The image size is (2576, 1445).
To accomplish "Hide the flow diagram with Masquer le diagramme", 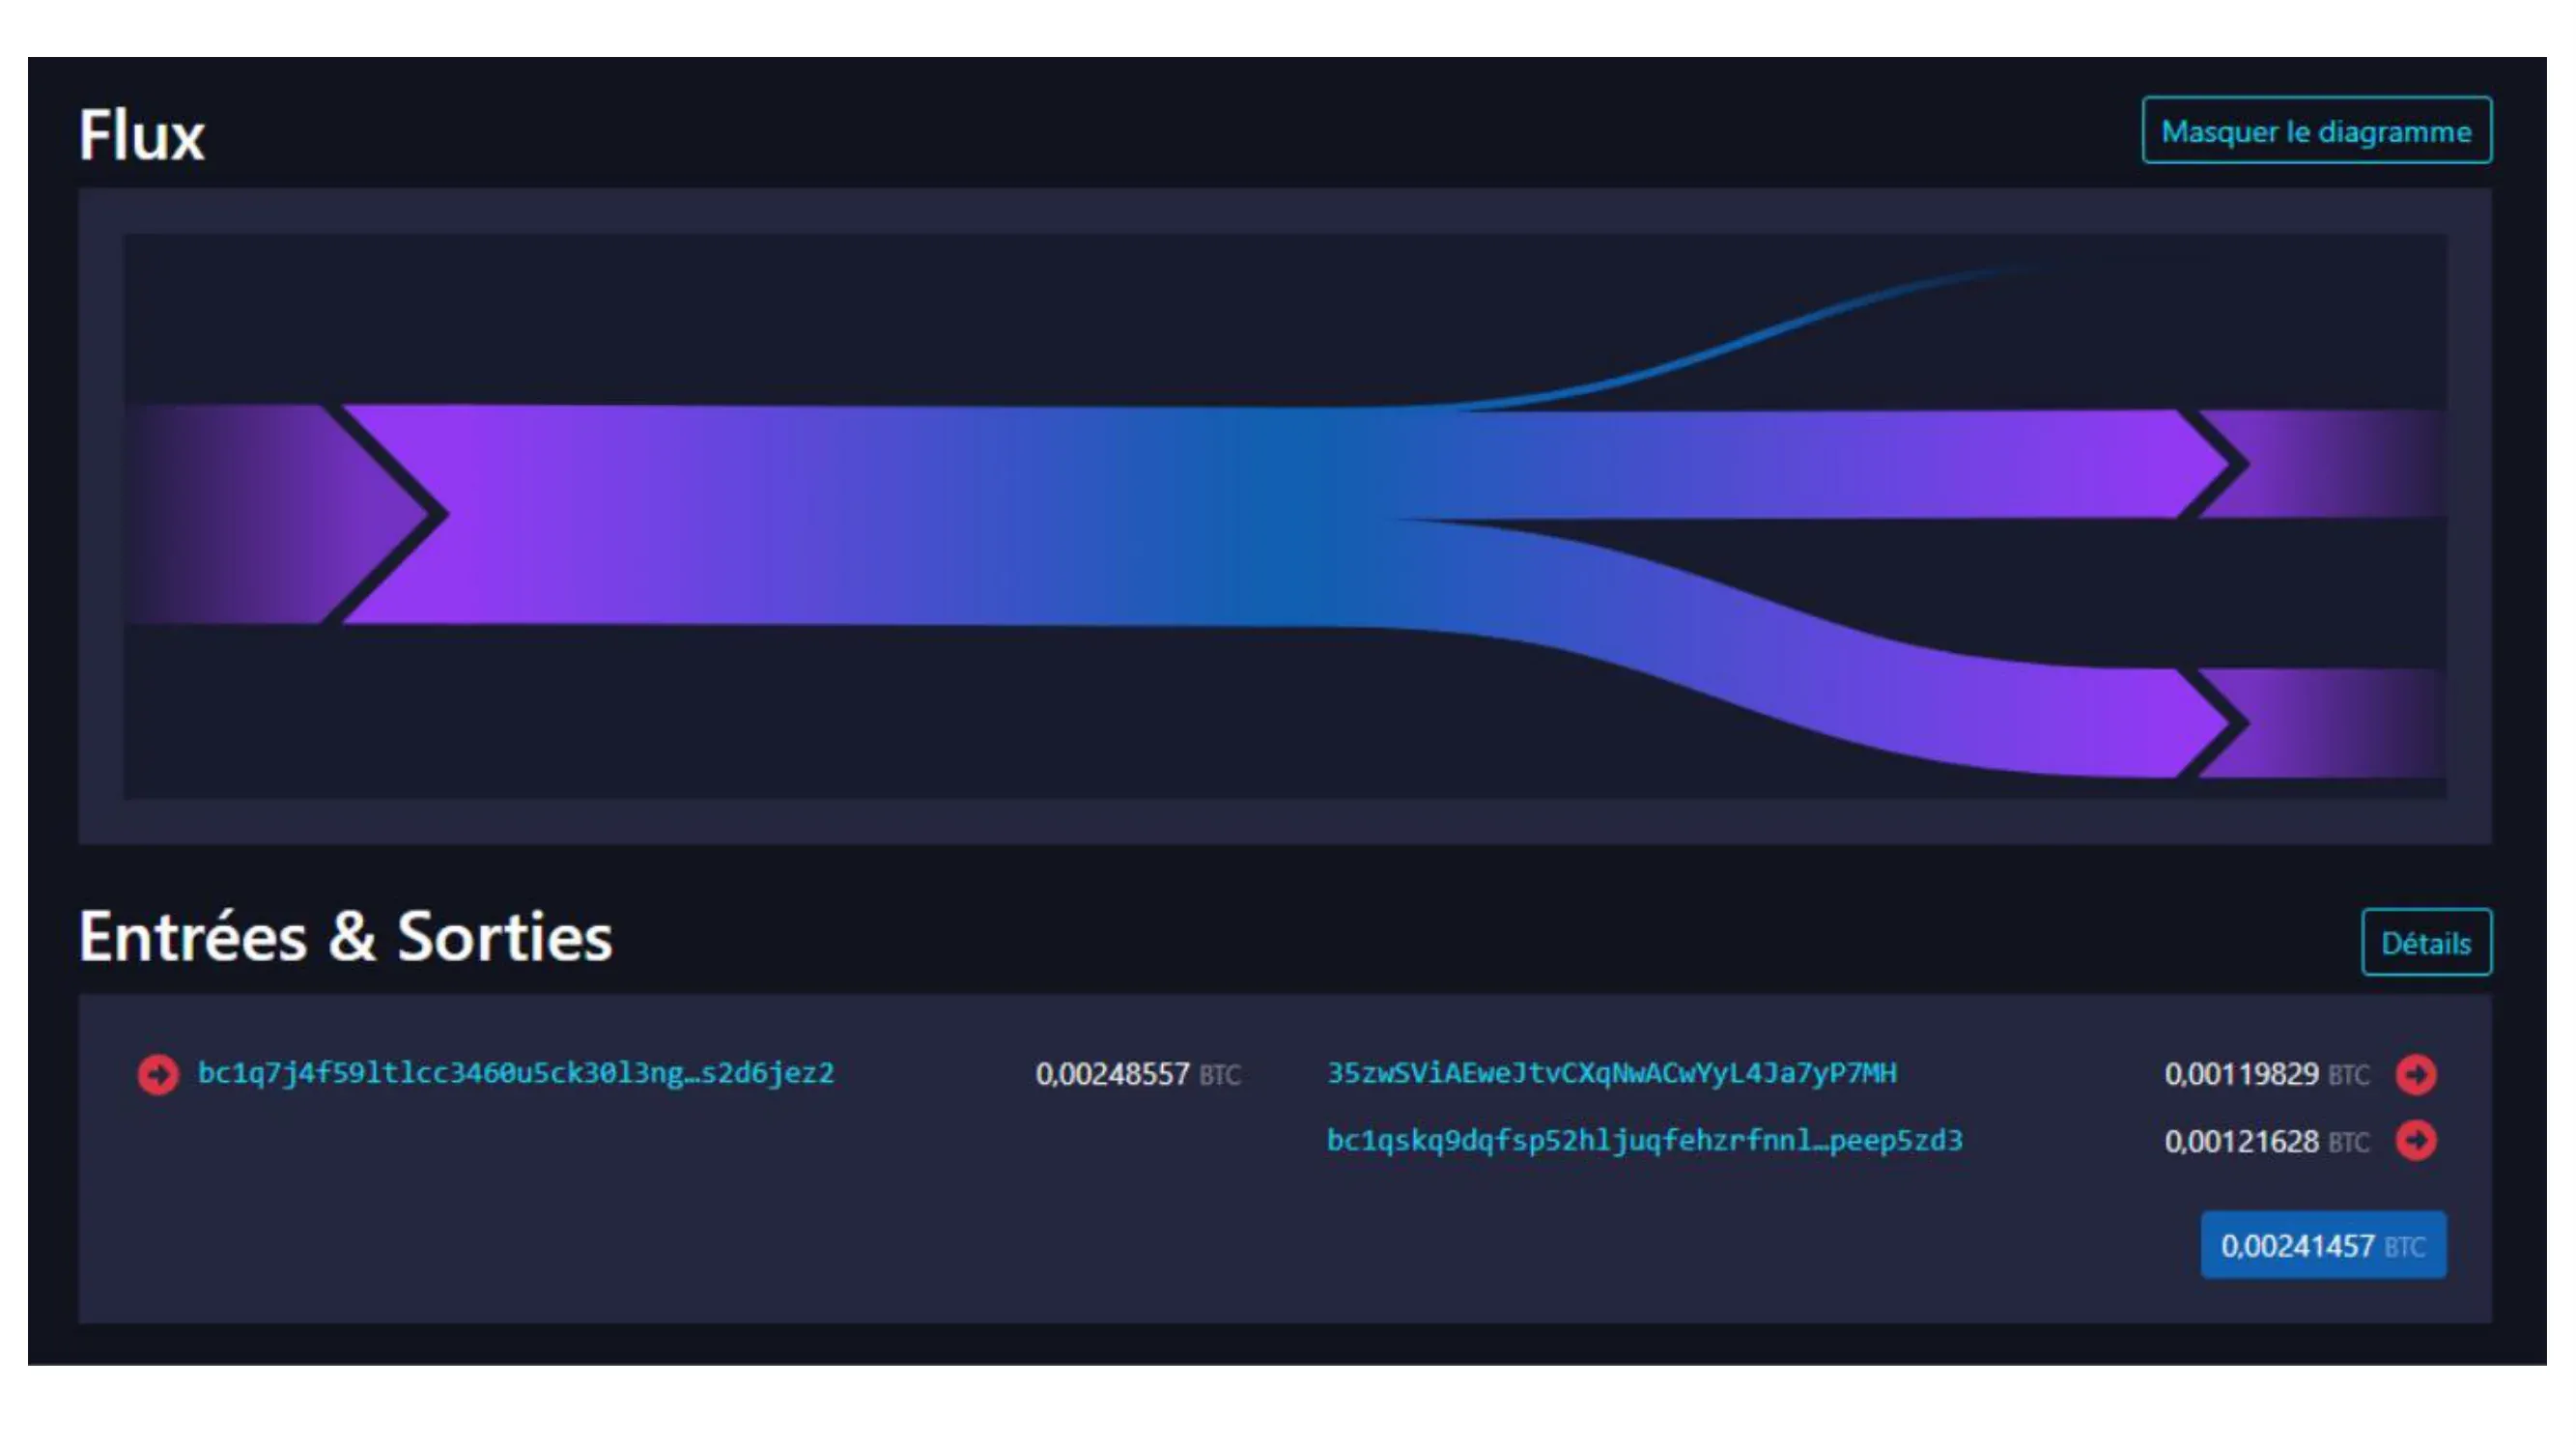I will 2317,130.
